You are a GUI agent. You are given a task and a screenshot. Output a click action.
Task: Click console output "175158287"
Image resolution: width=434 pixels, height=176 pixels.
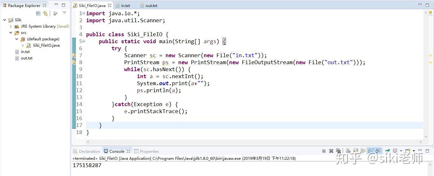[87, 165]
